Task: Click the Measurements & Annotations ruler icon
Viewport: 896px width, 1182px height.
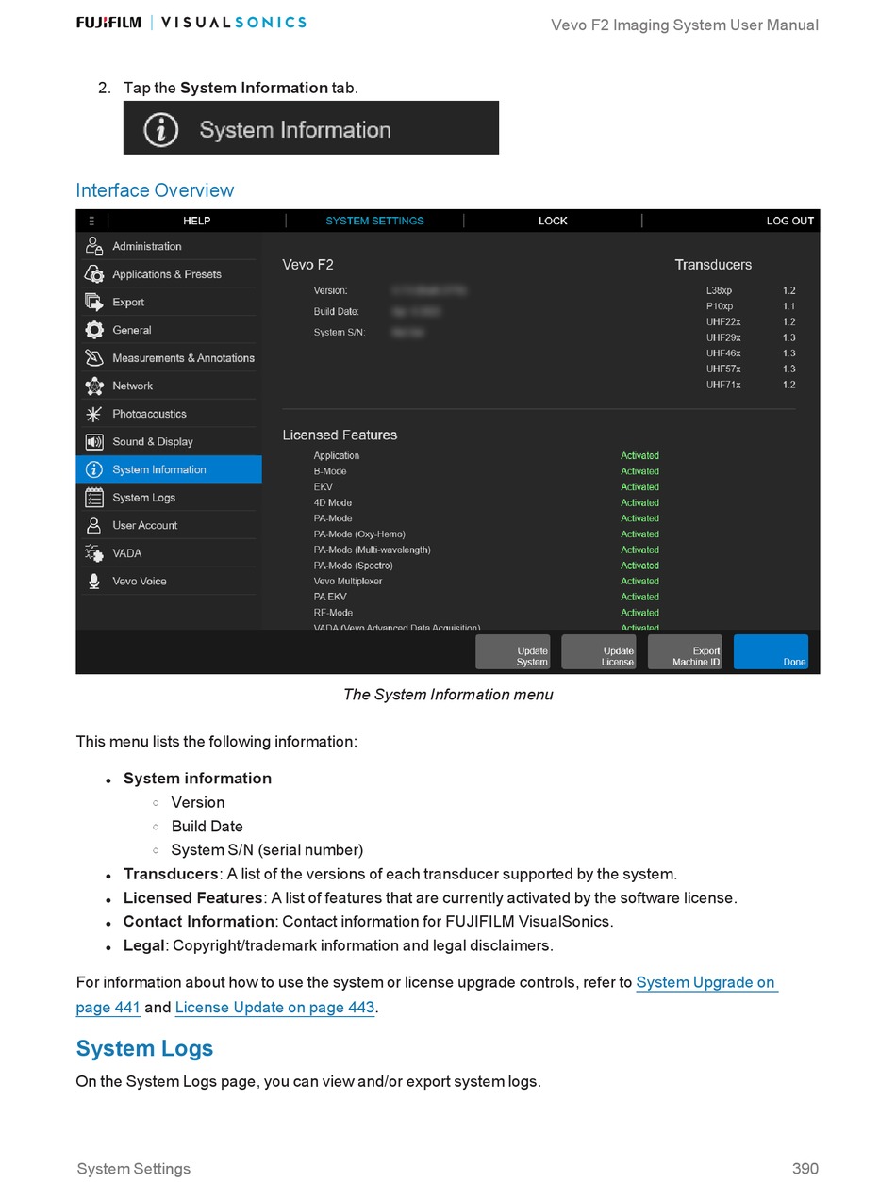Action: click(x=93, y=358)
